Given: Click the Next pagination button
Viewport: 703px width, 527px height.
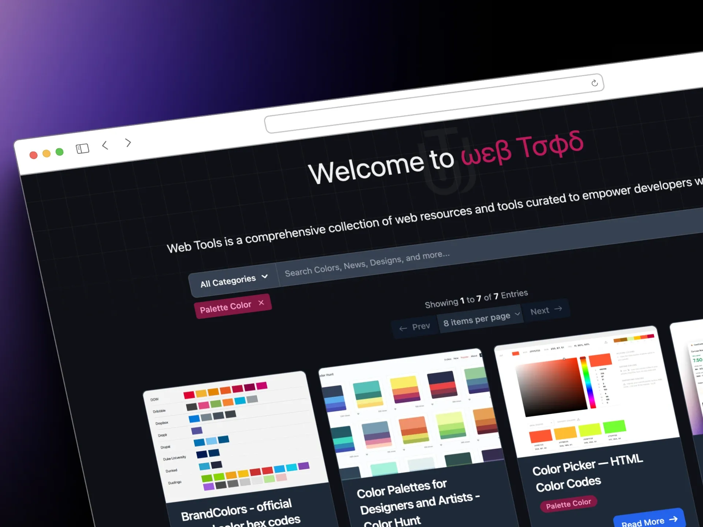Looking at the screenshot, I should pos(546,310).
